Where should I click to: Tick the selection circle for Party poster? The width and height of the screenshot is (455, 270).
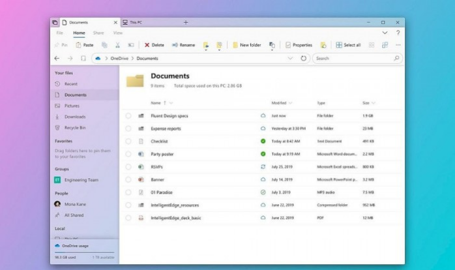(x=128, y=154)
